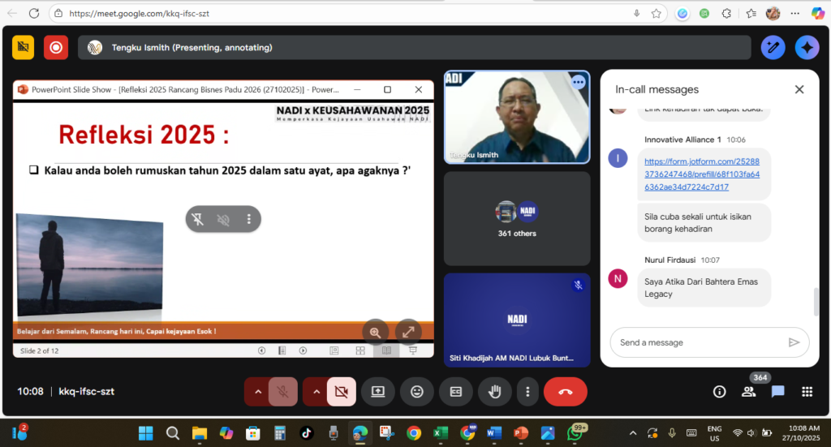Close the In-call messages panel
This screenshot has height=447, width=831.
[x=799, y=89]
